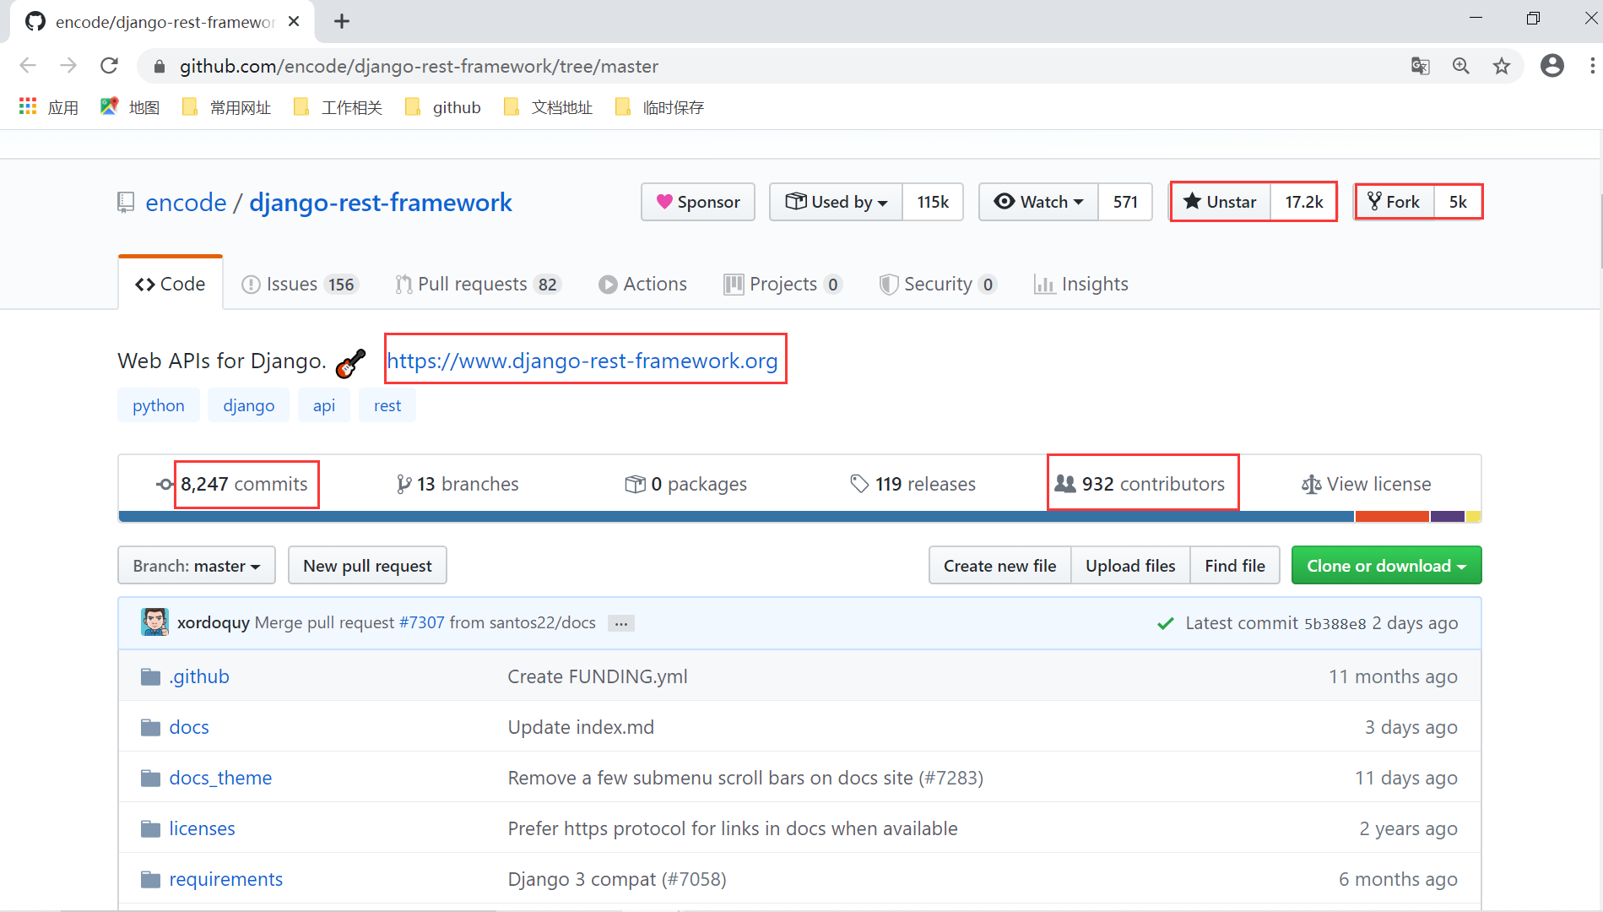View the 119 releases
The width and height of the screenshot is (1603, 912).
tap(913, 484)
